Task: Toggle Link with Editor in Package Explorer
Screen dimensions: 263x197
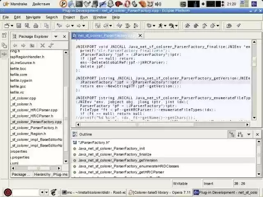Action: pos(51,46)
